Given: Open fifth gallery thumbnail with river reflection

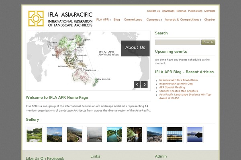Looking at the screenshot, I should click(114, 134).
